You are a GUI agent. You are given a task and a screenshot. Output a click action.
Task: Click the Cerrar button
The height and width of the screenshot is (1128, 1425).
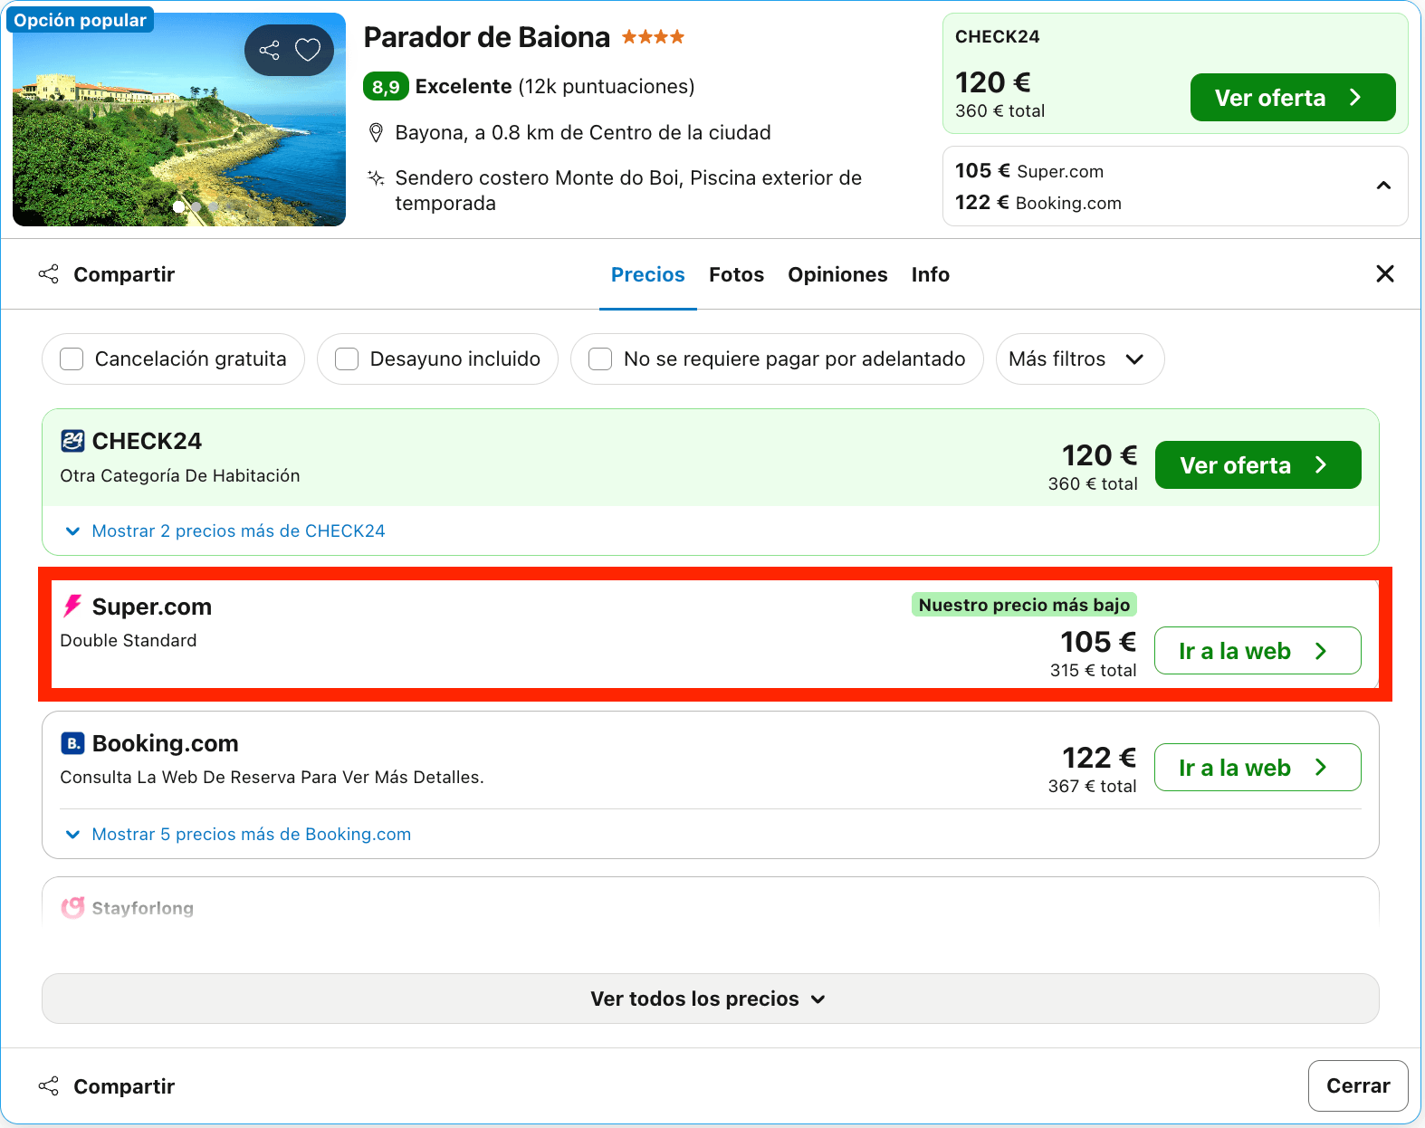pos(1358,1085)
